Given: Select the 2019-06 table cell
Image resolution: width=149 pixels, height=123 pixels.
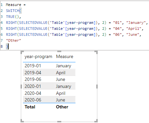Looking at the screenshot, I should tap(33, 79).
